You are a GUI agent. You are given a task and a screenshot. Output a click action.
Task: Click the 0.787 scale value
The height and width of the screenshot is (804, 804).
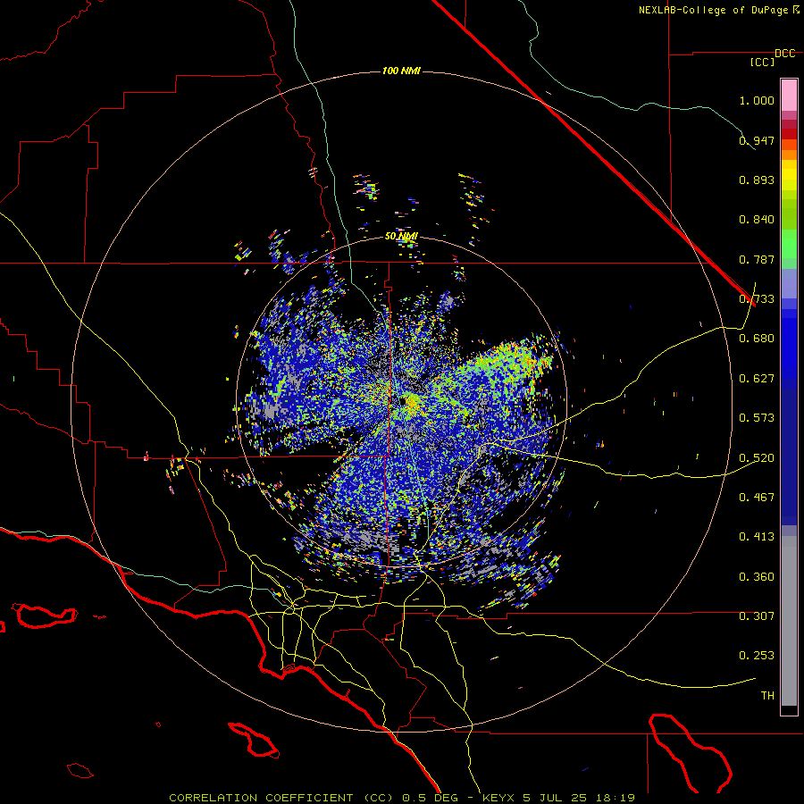coord(757,259)
